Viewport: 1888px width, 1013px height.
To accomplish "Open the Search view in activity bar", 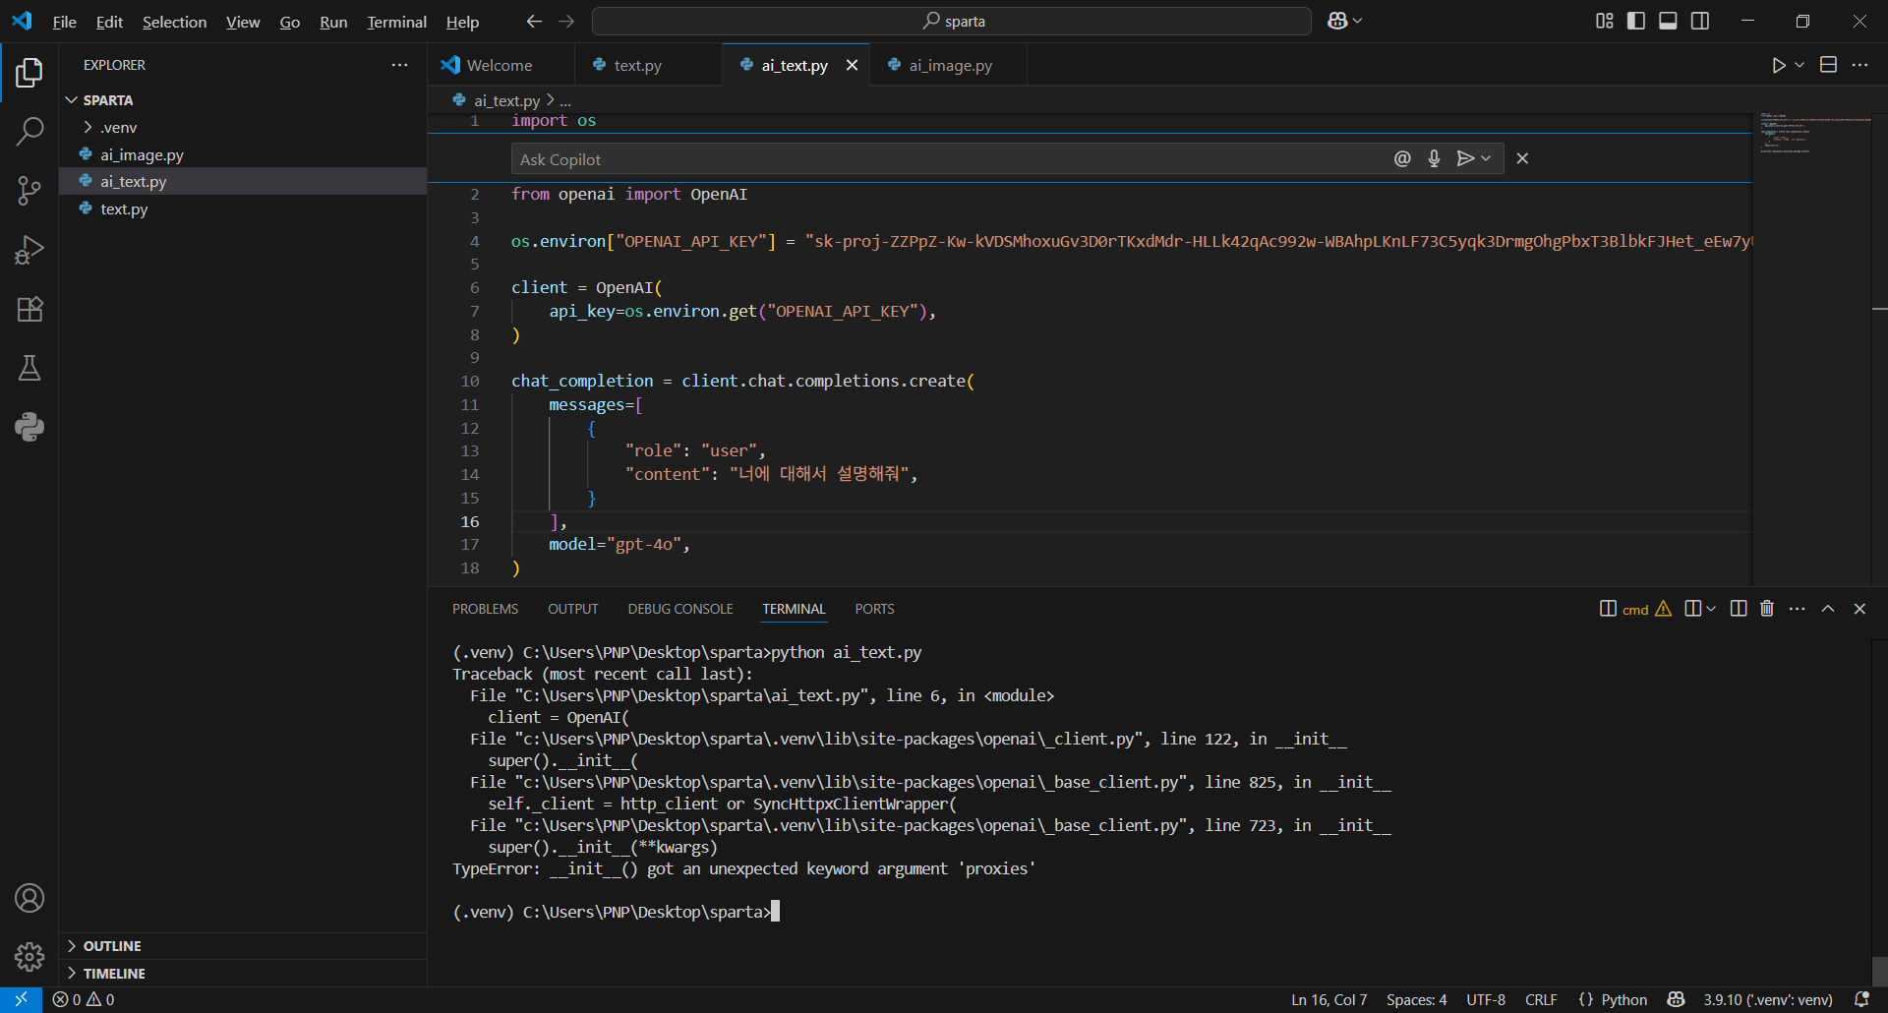I will [x=29, y=131].
